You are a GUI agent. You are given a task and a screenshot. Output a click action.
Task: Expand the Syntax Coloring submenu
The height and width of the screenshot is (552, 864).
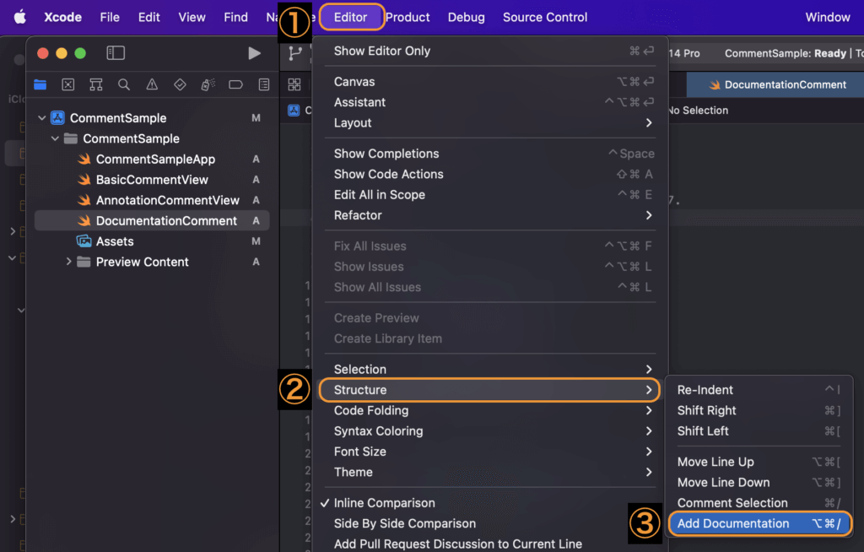coord(490,430)
